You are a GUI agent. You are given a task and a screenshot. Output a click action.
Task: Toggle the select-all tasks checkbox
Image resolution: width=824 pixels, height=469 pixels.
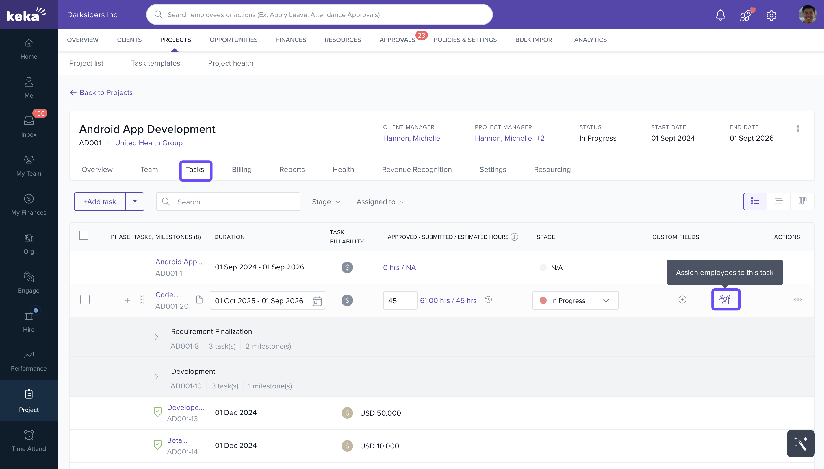click(x=84, y=235)
